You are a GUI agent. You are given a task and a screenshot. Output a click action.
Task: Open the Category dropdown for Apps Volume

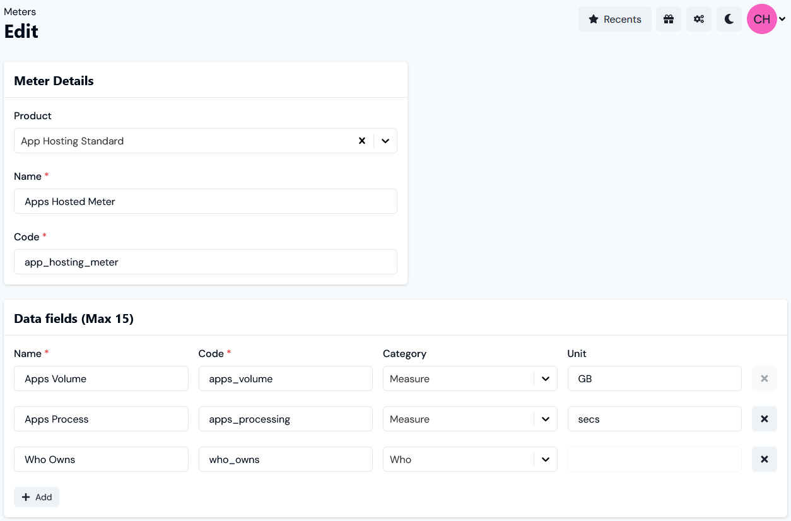[x=546, y=378]
